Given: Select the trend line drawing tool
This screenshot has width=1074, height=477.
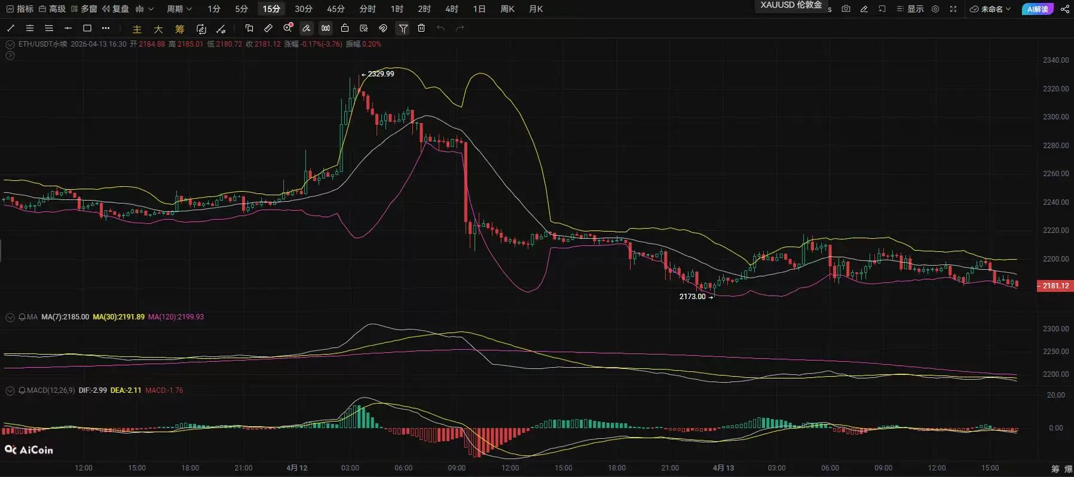Looking at the screenshot, I should 10,28.
